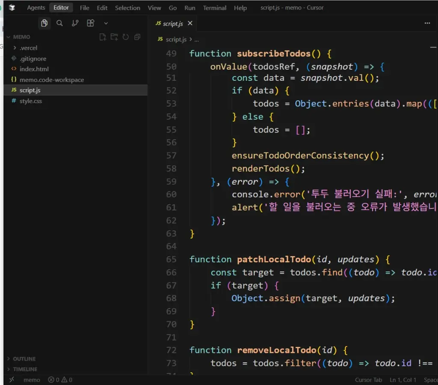Open the Terminal menu

(215, 8)
